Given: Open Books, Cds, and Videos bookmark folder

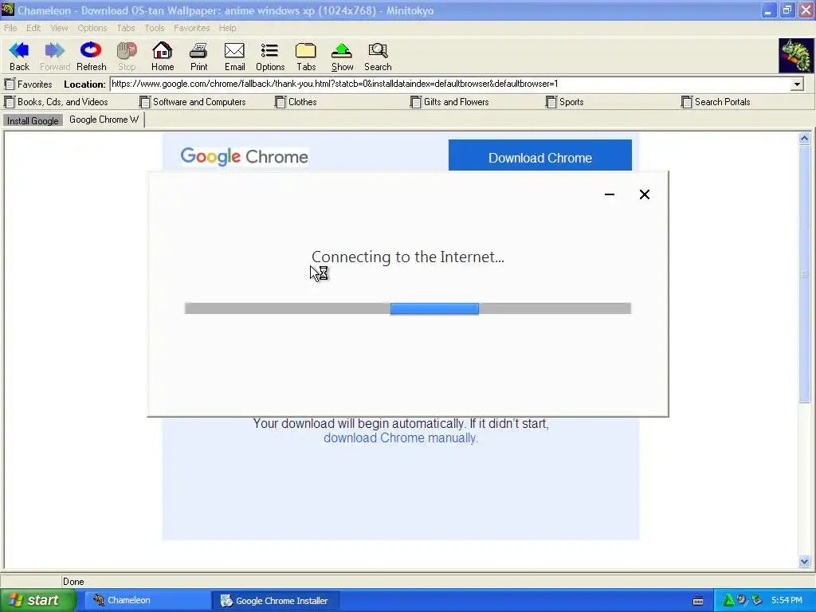Looking at the screenshot, I should (x=57, y=102).
